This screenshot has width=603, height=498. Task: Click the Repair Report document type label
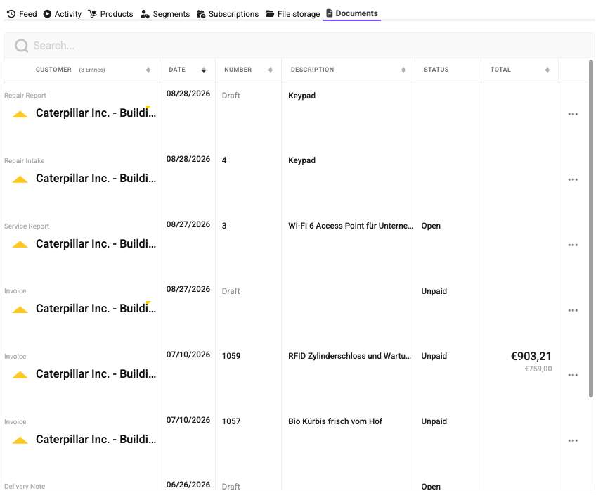click(x=25, y=96)
